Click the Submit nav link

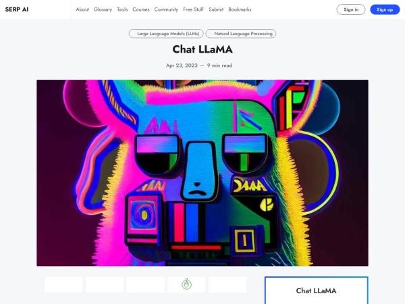[216, 9]
